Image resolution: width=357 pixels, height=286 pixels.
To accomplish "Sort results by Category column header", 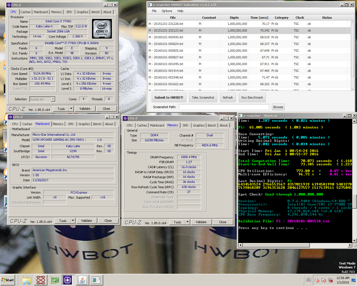I will (281, 18).
